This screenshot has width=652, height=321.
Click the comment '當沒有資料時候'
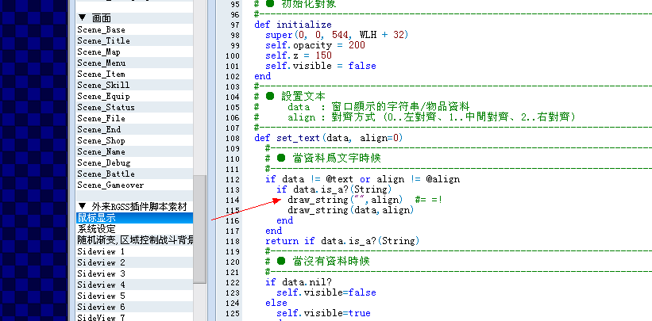331,262
